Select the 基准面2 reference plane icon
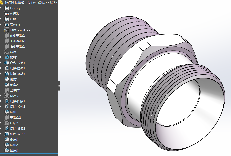Screen dimensions: 231x156 point(7,118)
